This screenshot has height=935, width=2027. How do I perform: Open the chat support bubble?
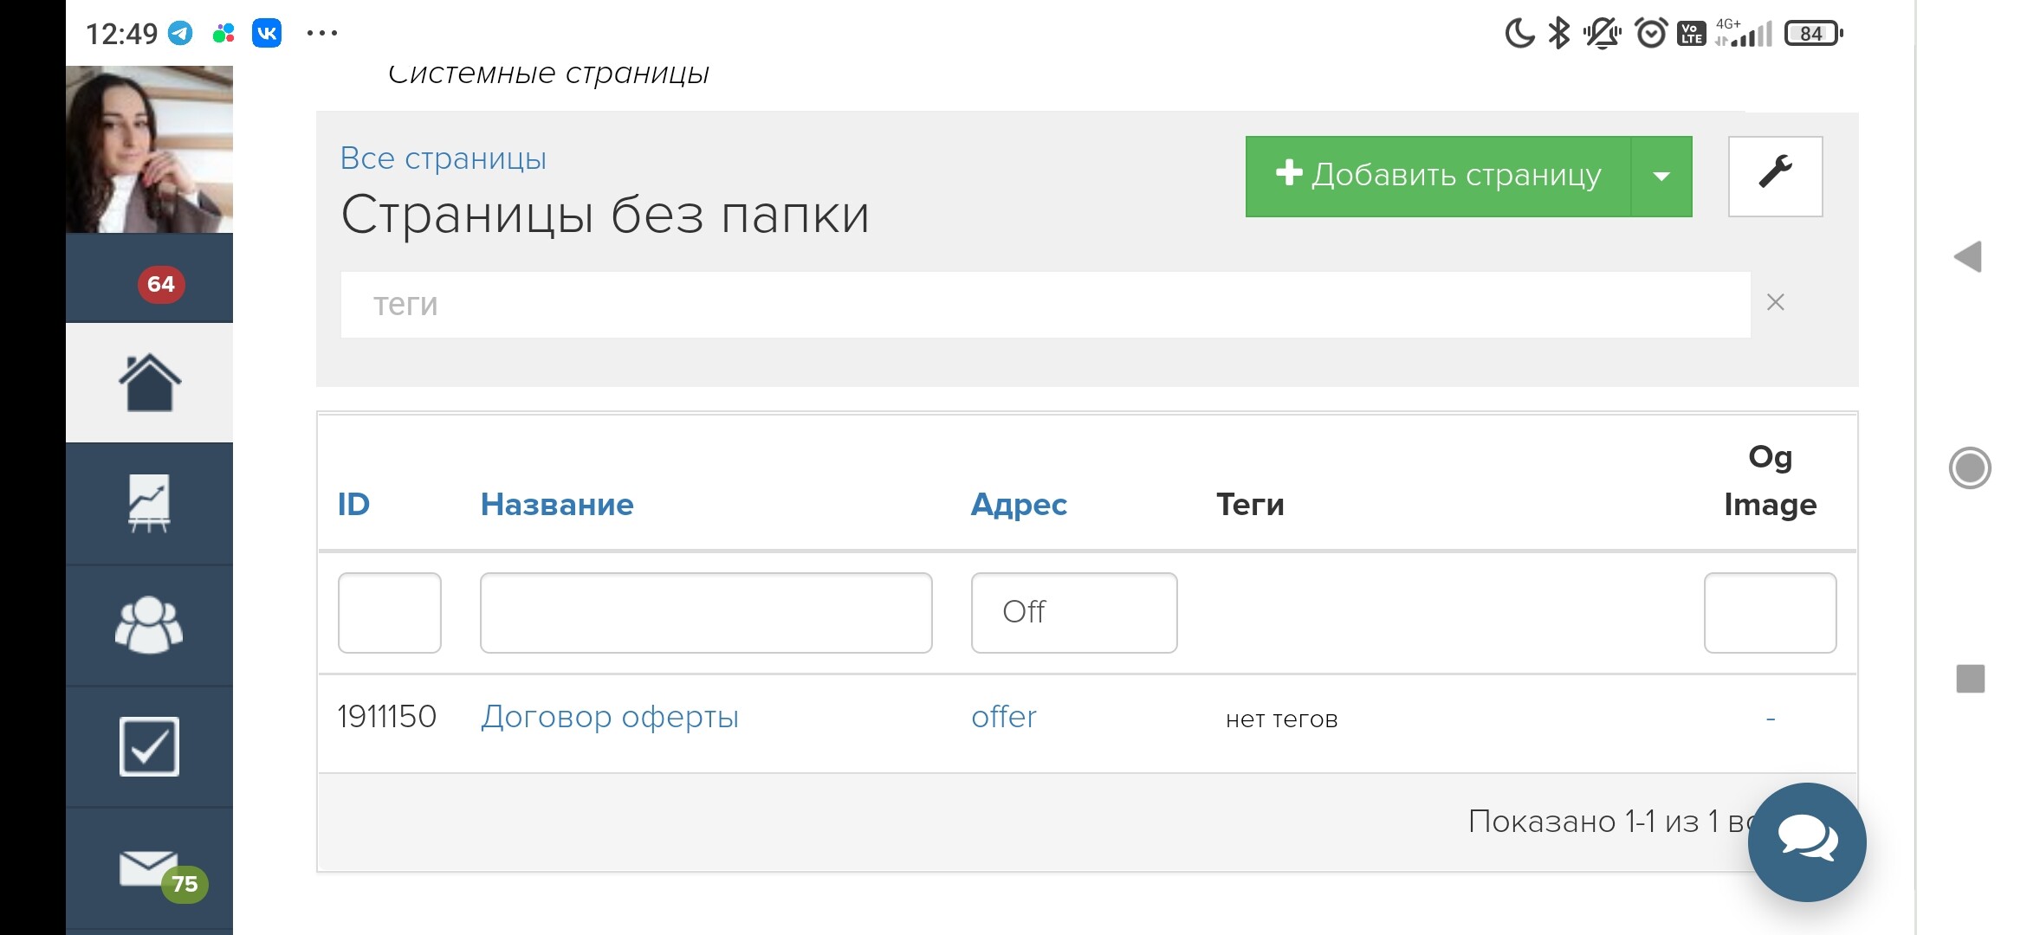pyautogui.click(x=1806, y=841)
